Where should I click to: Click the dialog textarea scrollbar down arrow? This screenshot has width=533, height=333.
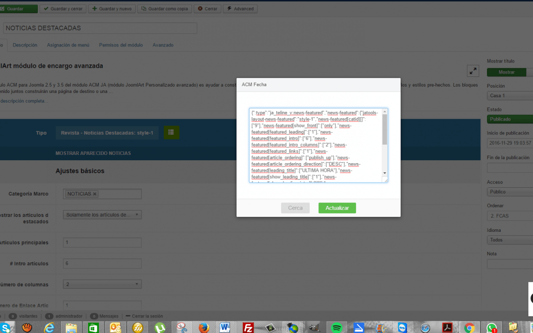click(x=385, y=173)
